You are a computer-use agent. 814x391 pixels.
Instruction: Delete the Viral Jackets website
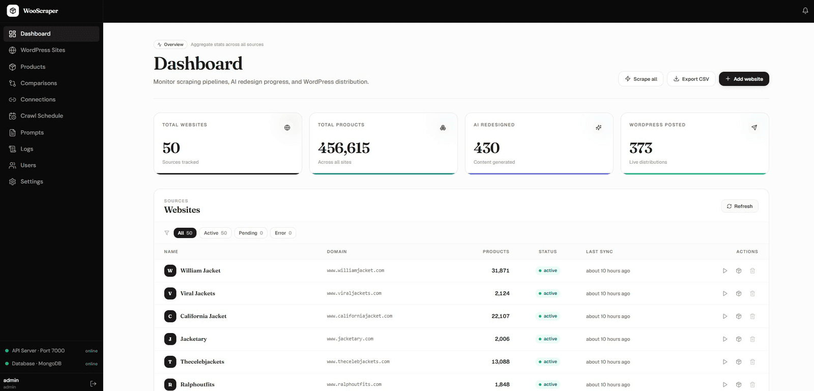click(752, 293)
